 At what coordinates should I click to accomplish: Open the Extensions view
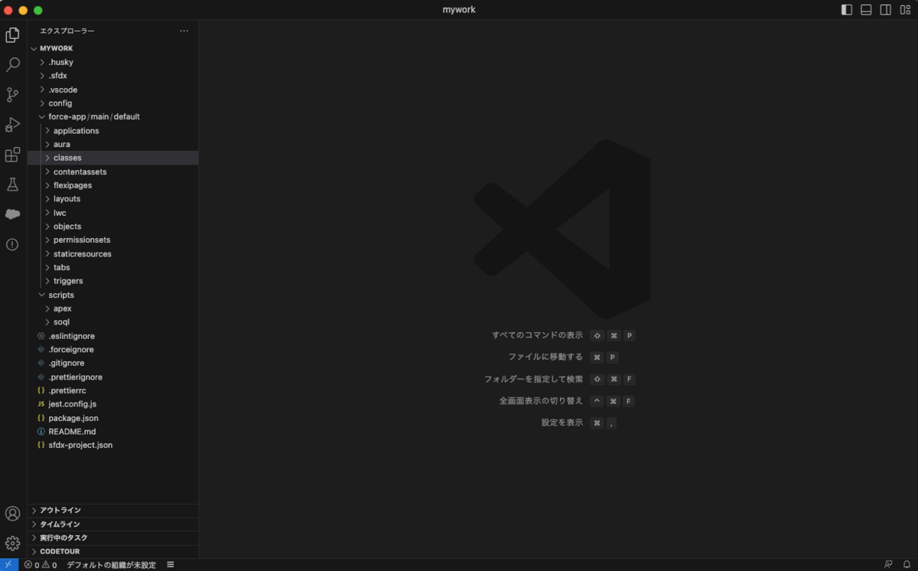tap(12, 155)
